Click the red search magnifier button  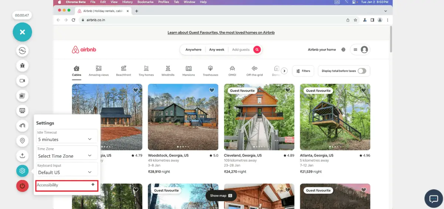[257, 49]
